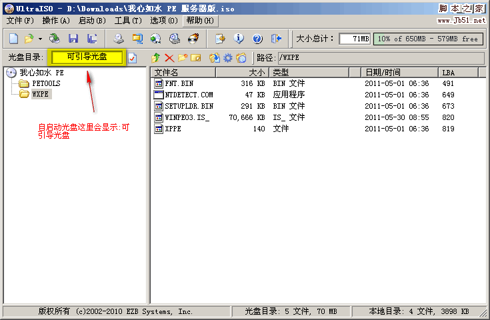Screen dimensions: 490x320
Task: Open the dropdown arrow beside Open file
Action: click(40, 39)
